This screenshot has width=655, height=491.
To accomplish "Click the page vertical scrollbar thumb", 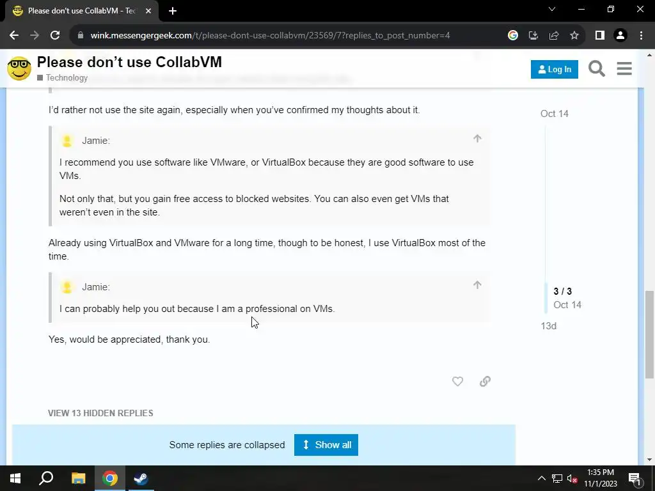I will [649, 334].
